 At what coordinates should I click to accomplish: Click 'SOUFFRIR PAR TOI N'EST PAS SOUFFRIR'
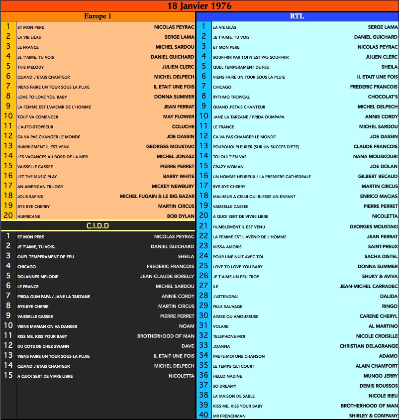[251, 57]
